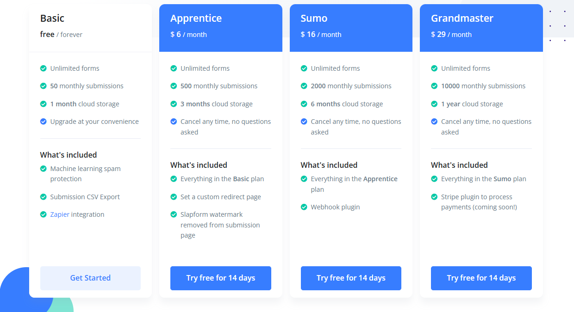Click check icon next to 6 months cloud storage
This screenshot has width=574, height=312.
(x=304, y=104)
